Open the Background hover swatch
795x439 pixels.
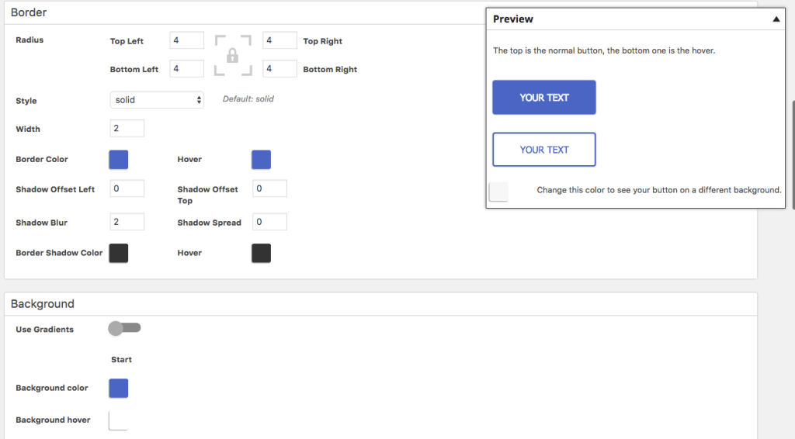tap(119, 420)
